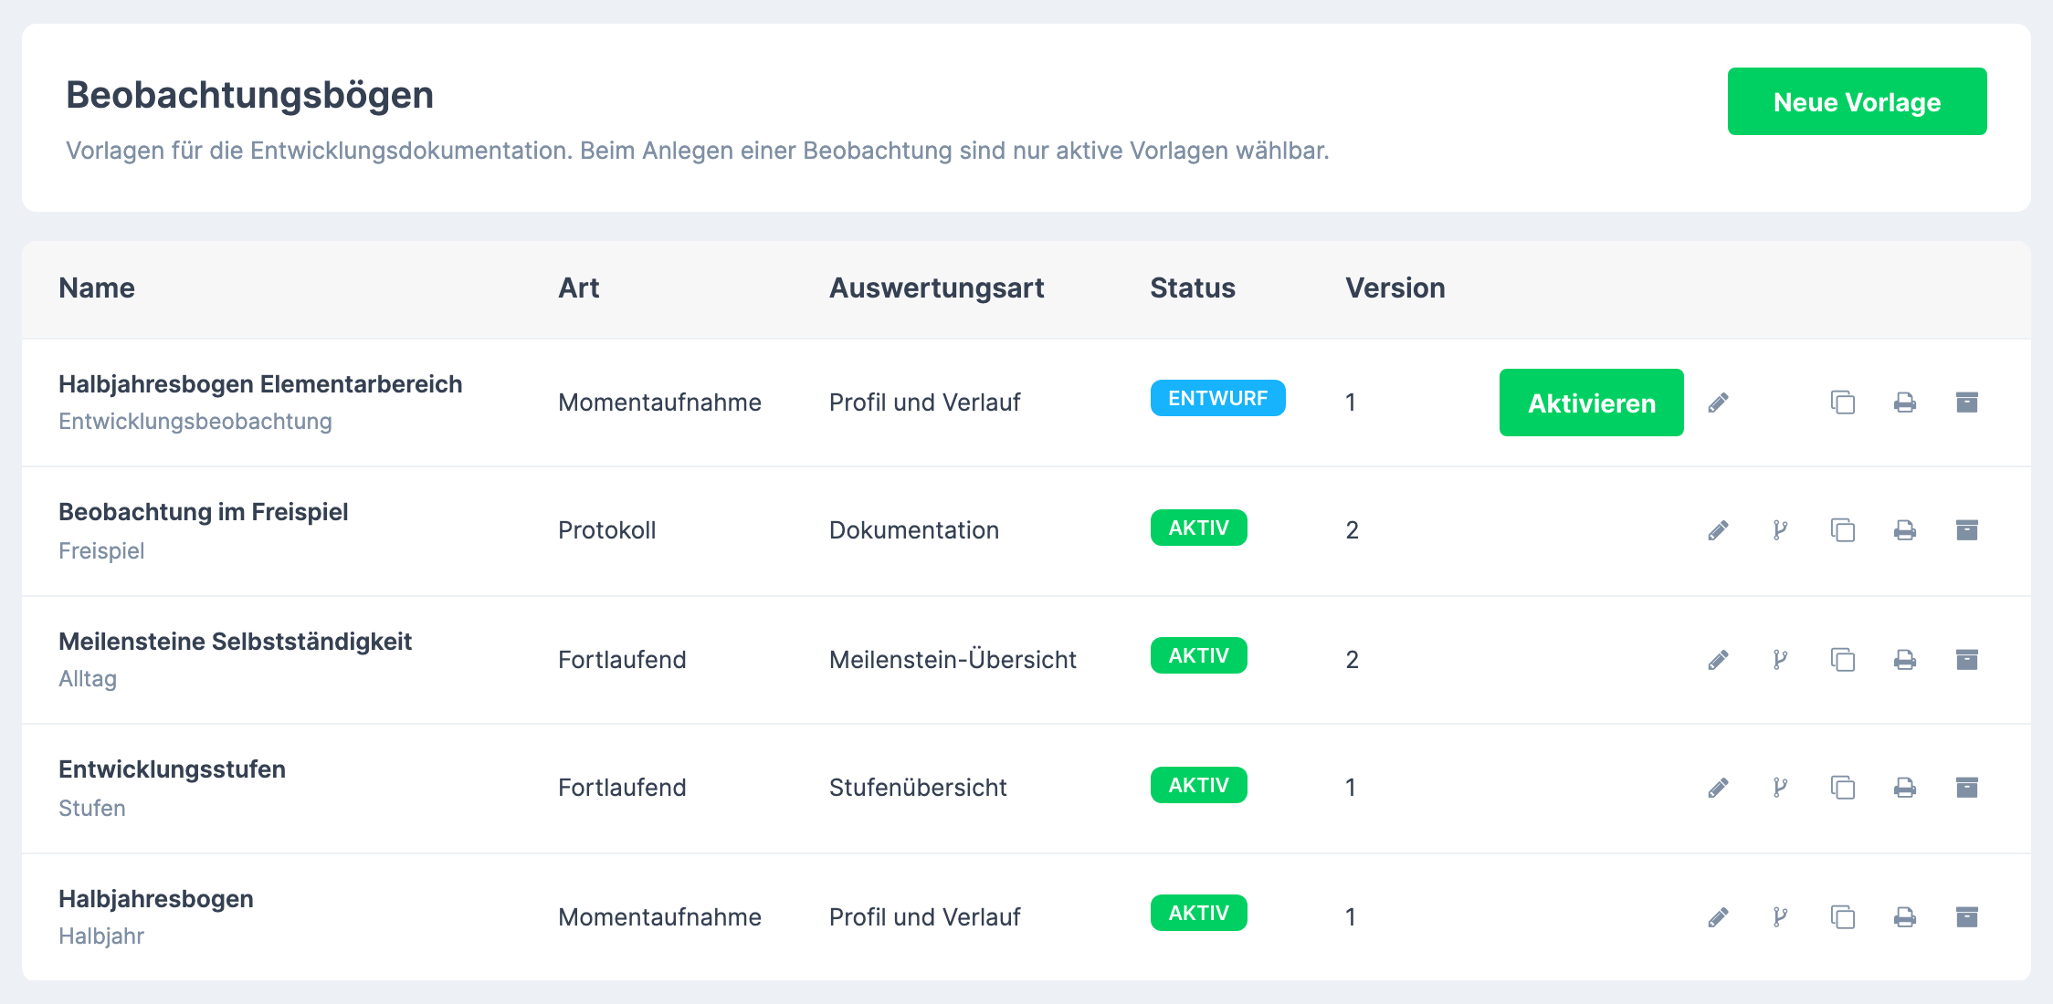Click the Auswertungsart column header
2053x1004 pixels.
(x=936, y=288)
